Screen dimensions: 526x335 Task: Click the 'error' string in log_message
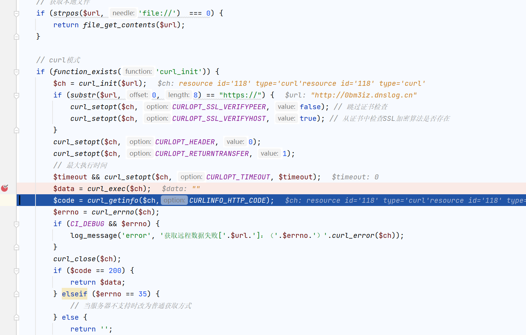point(136,235)
